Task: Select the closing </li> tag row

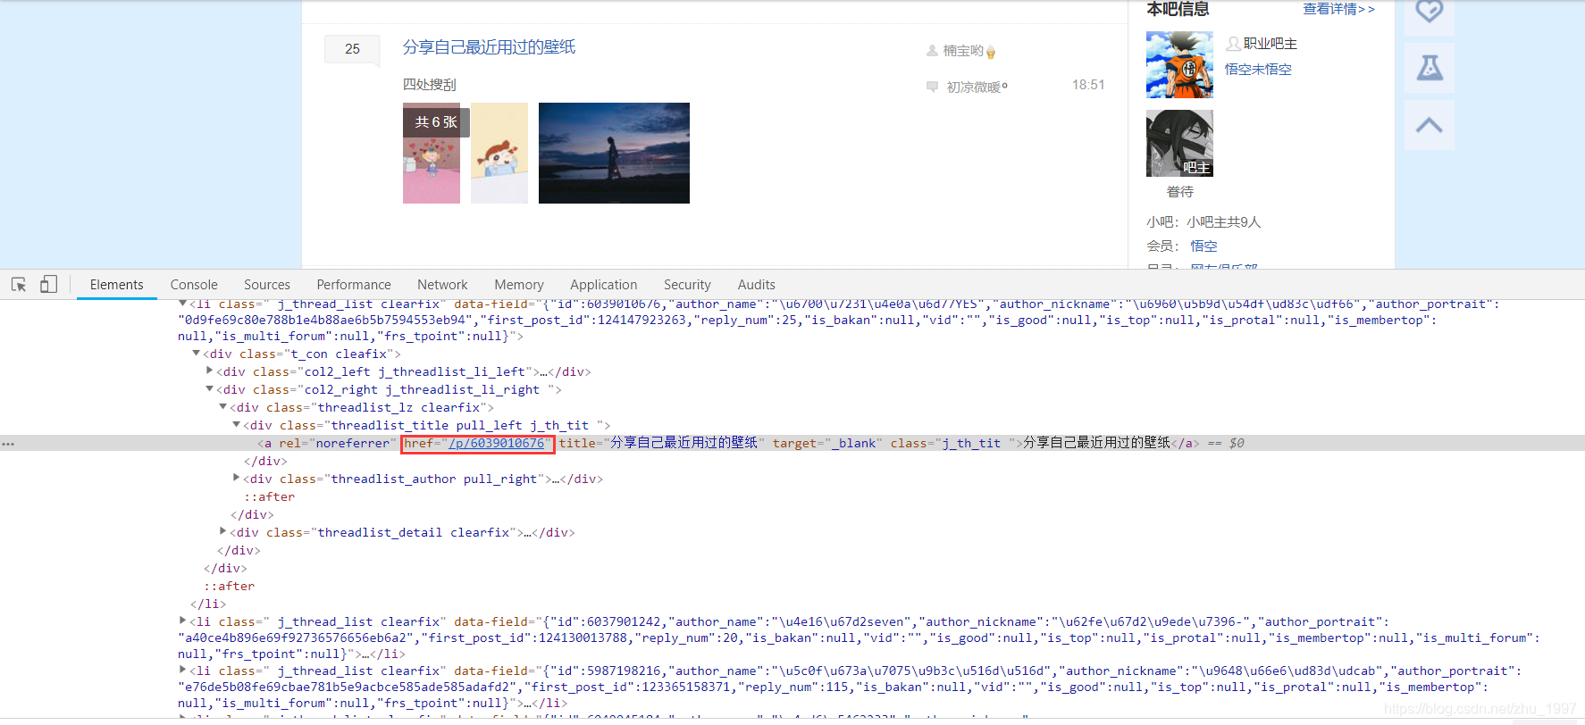Action: (x=208, y=604)
